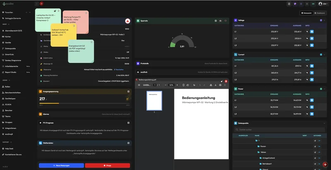Screen dimensions: 331x170
Task: Zoom in the PDF with plus button
Action: click(x=177, y=85)
